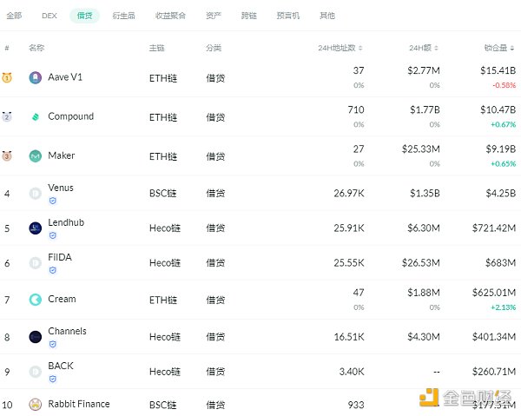Open the 衍生品 tab

[x=126, y=16]
